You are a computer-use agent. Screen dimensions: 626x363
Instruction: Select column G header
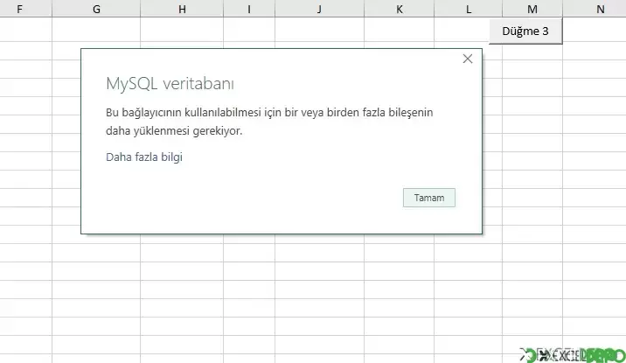[96, 9]
